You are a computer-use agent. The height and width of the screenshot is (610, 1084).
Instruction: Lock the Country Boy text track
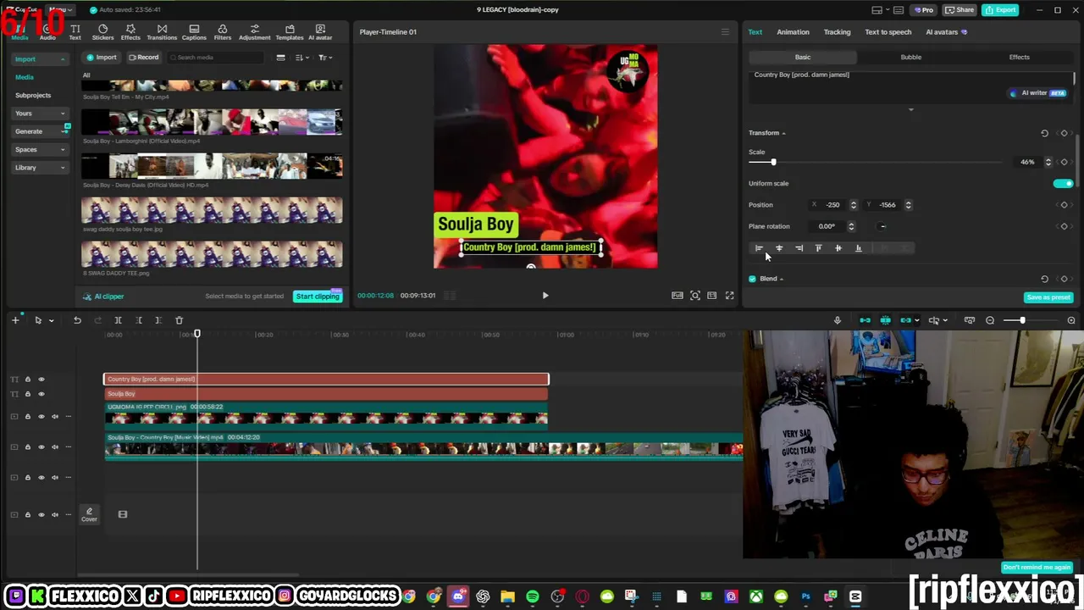27,380
